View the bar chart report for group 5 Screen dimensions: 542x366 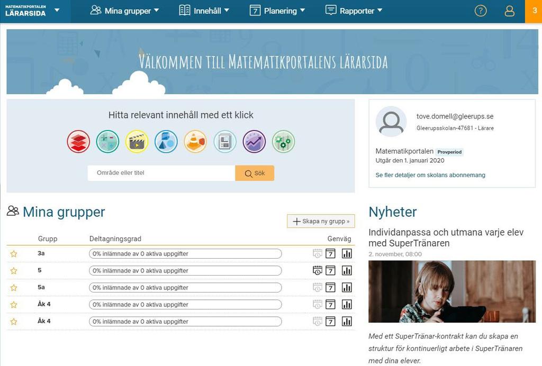point(347,270)
